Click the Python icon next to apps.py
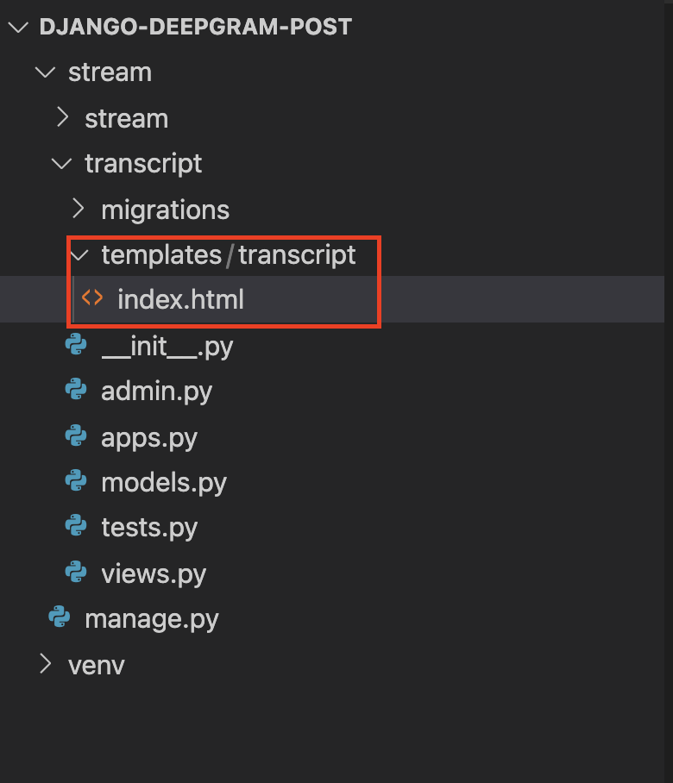 pos(76,435)
